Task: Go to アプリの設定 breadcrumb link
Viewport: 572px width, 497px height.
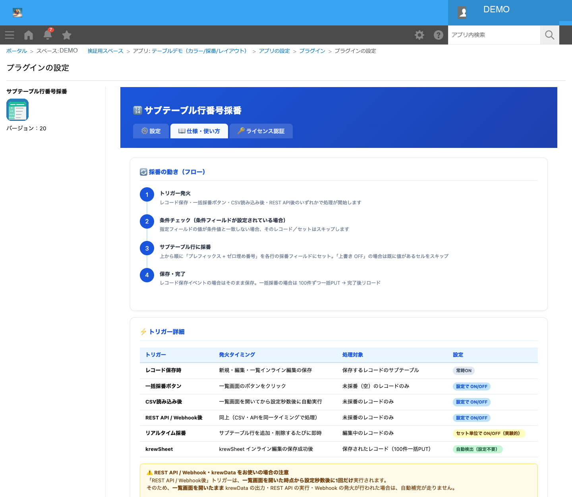Action: (x=274, y=51)
